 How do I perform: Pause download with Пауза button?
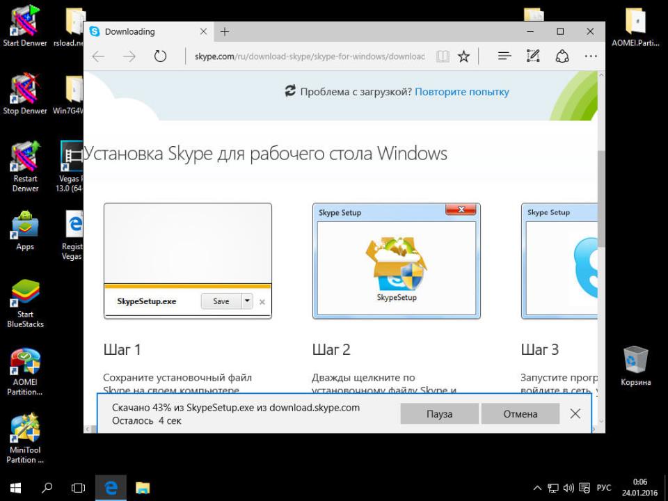tap(439, 413)
